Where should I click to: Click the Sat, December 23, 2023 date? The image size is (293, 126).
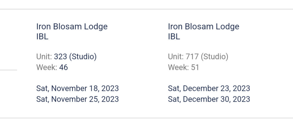(209, 88)
